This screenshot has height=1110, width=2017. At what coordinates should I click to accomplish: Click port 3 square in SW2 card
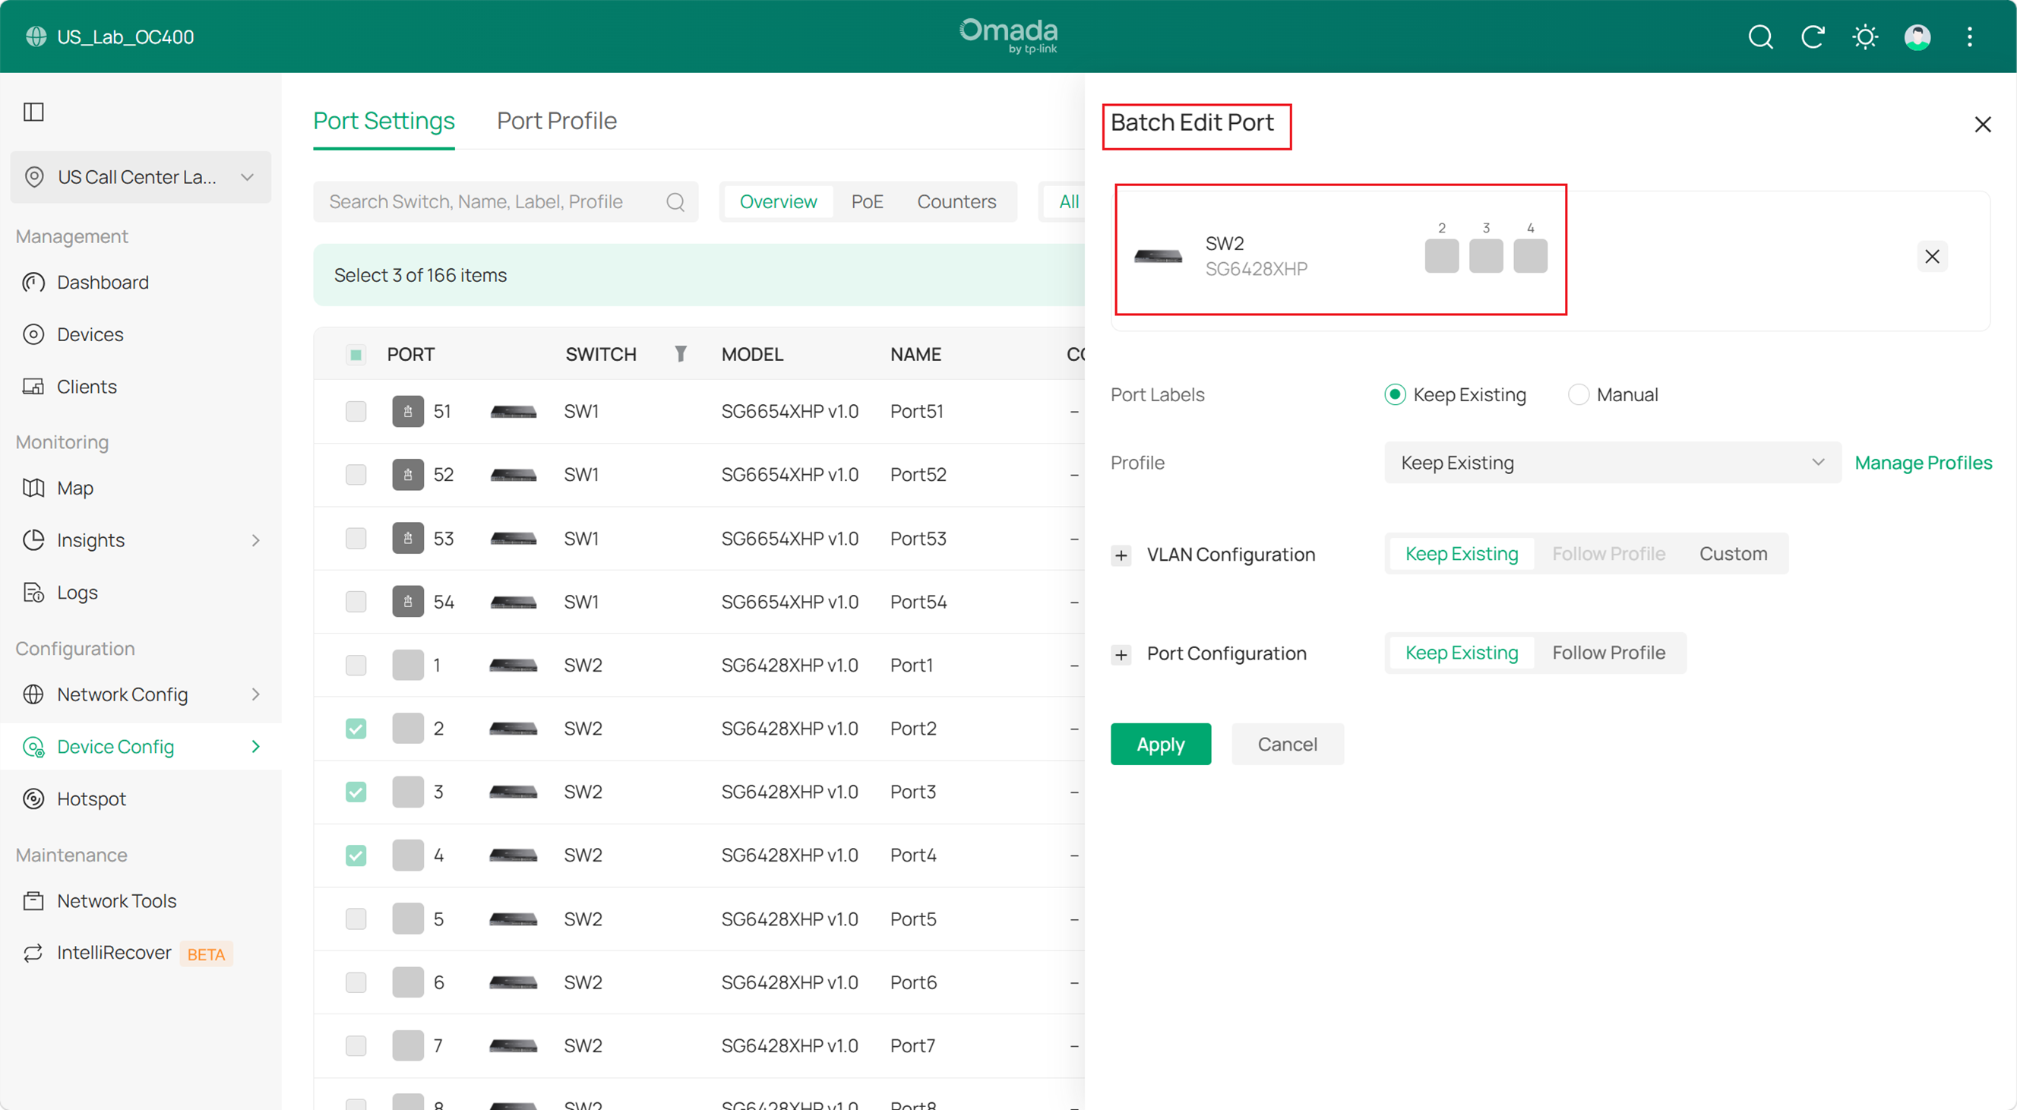(x=1486, y=256)
